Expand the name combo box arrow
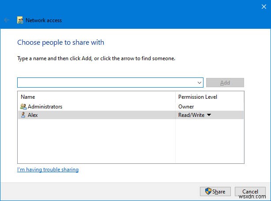The height and width of the screenshot is (201, 271). tap(199, 82)
